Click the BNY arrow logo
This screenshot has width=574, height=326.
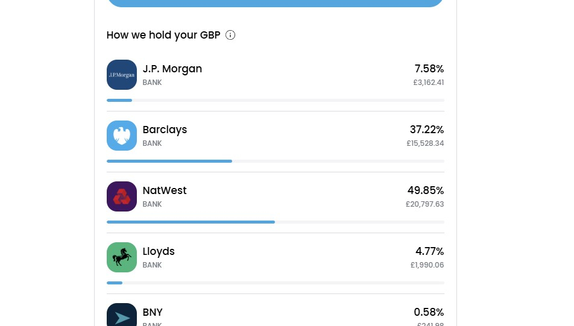[x=122, y=315]
